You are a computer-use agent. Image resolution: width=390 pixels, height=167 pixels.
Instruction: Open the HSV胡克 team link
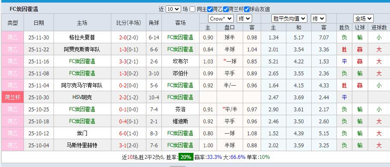[x=82, y=97]
